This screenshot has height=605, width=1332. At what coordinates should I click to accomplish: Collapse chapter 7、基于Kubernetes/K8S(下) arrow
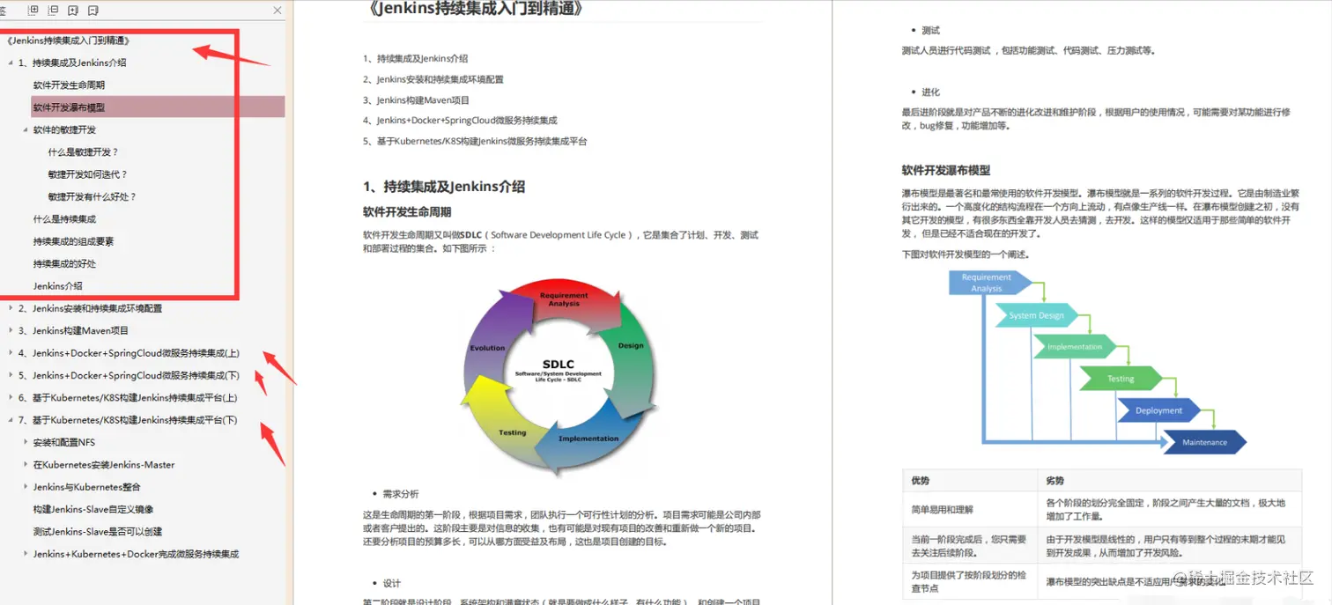[x=11, y=420]
